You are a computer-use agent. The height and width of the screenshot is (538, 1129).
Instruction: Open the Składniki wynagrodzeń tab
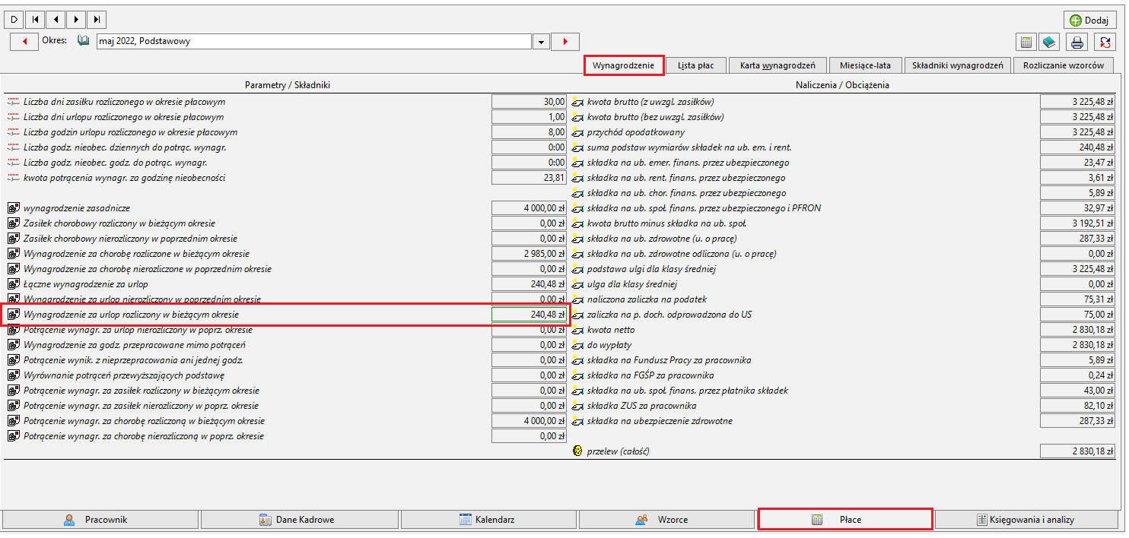[958, 65]
